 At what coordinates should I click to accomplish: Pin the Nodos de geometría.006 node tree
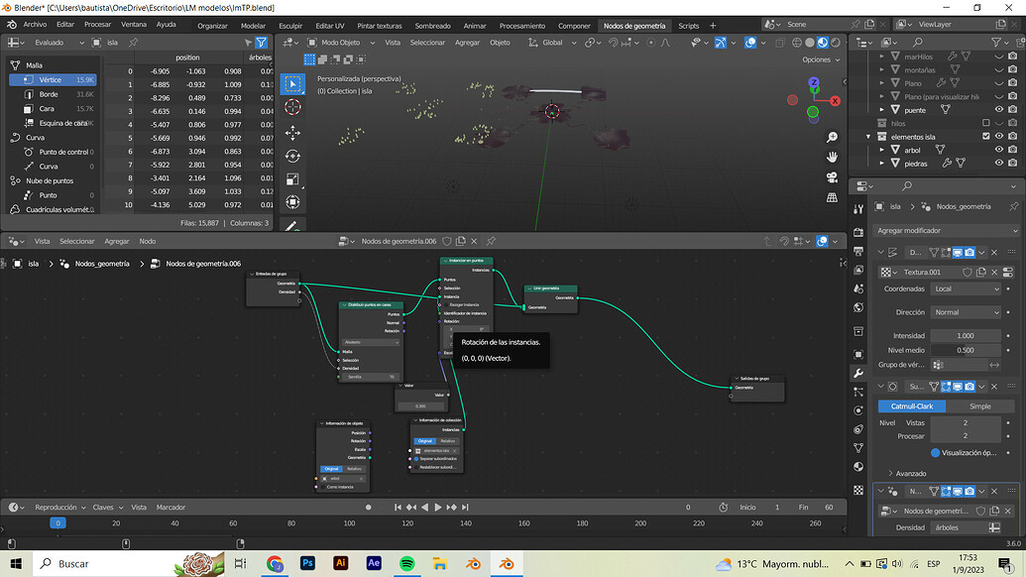coord(491,241)
